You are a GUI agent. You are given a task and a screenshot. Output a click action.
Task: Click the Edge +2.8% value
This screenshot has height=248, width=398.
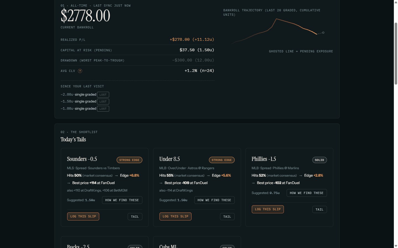[314, 175]
